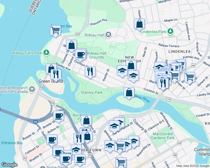Open the cafe cup marker by Rideau Hall Grounds
Viewport: 210px width, 168px height.
(x=80, y=55)
